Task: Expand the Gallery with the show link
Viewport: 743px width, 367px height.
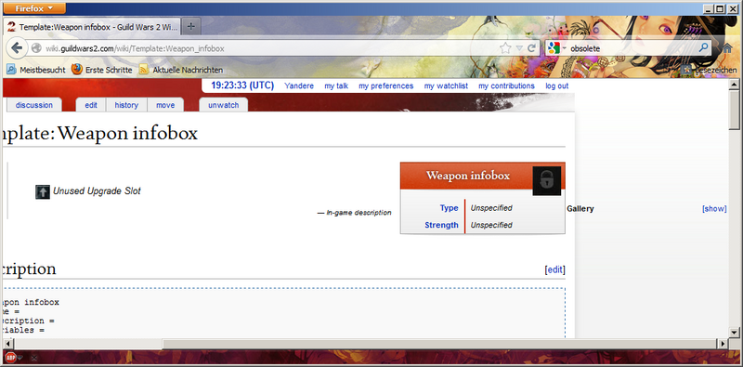Action: click(714, 209)
